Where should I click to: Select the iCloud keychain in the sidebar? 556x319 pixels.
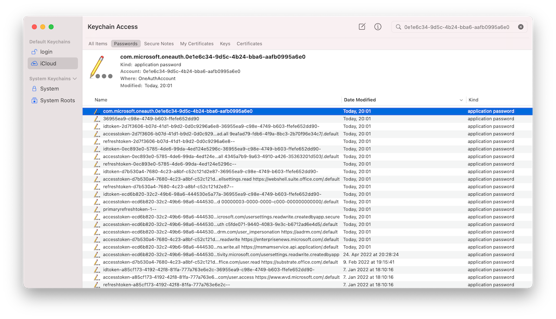(48, 64)
